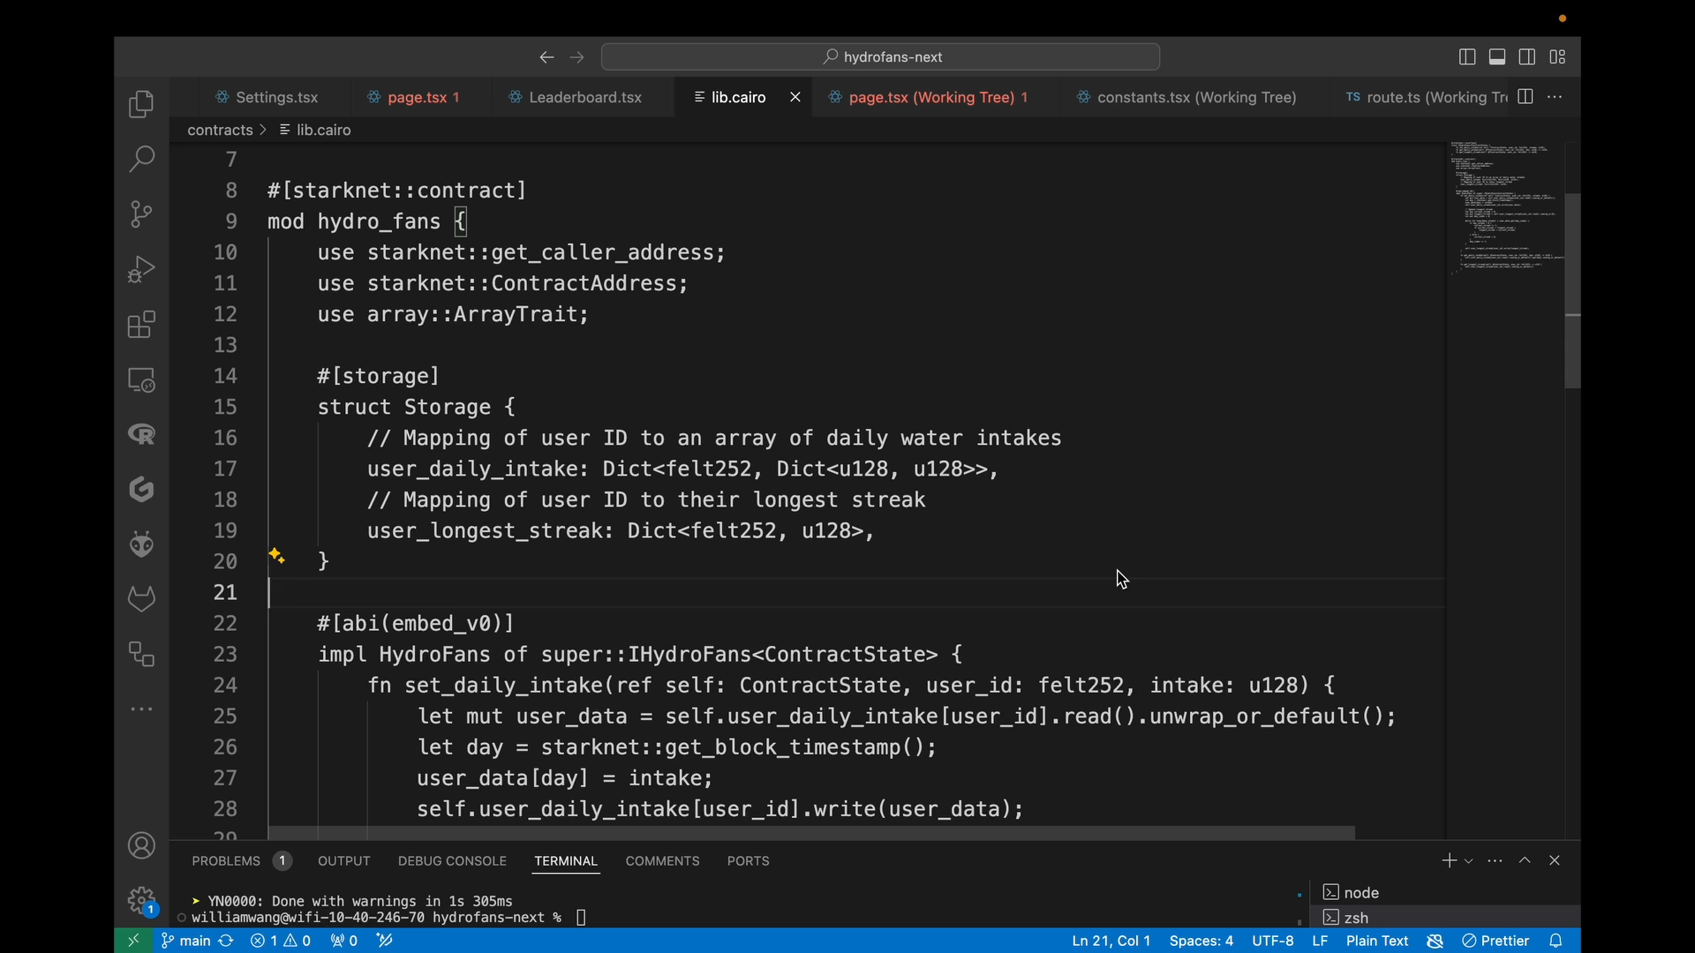This screenshot has width=1695, height=953.
Task: Click the horizontal editor scrollbar
Action: tap(811, 833)
